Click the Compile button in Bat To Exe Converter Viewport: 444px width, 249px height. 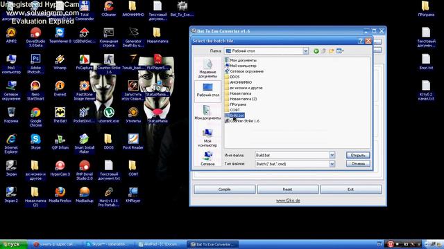225,190
